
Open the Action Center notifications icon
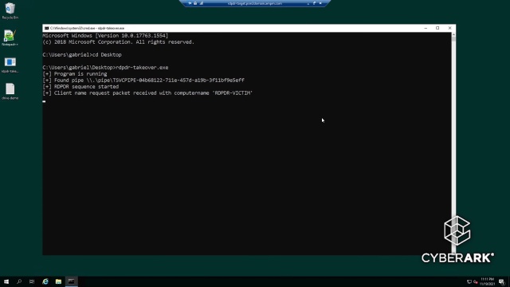point(501,281)
